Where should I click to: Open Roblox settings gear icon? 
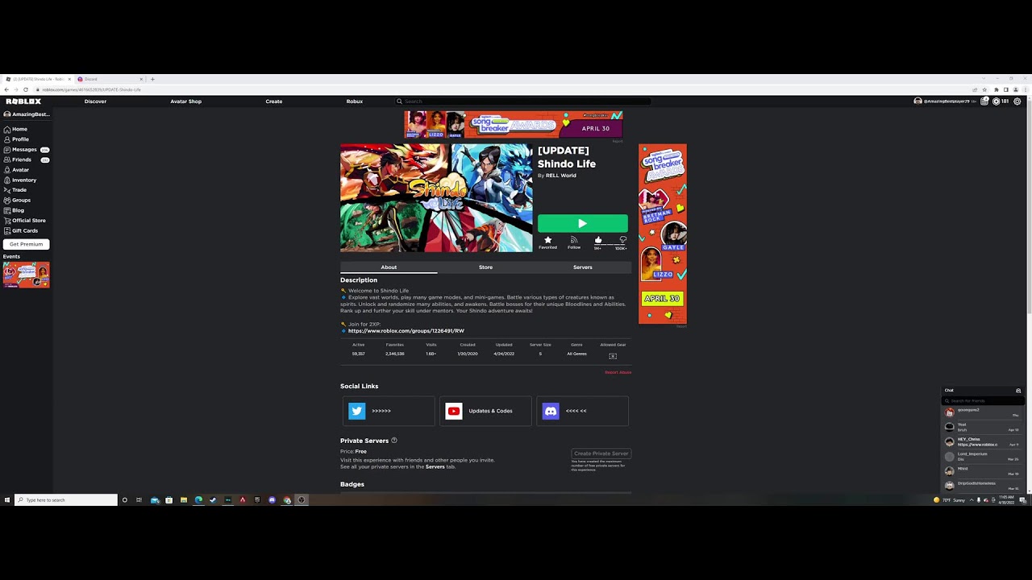[1017, 101]
